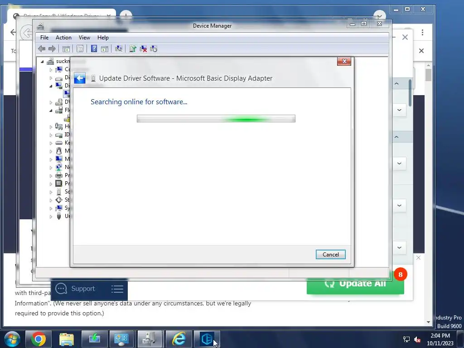The width and height of the screenshot is (464, 348).
Task: Collapse the root computer node 'suckn'
Action: pyautogui.click(x=42, y=62)
